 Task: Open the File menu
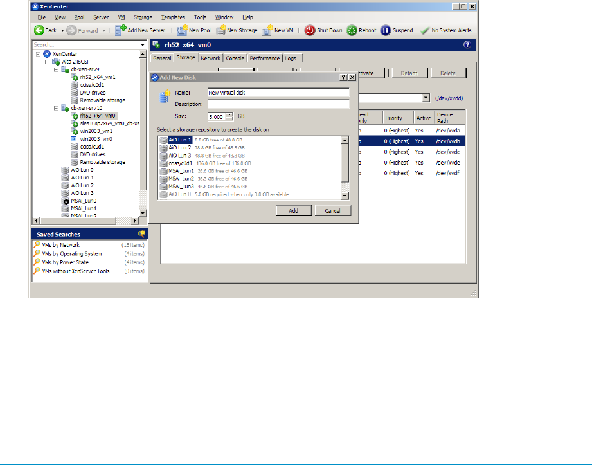(42, 17)
